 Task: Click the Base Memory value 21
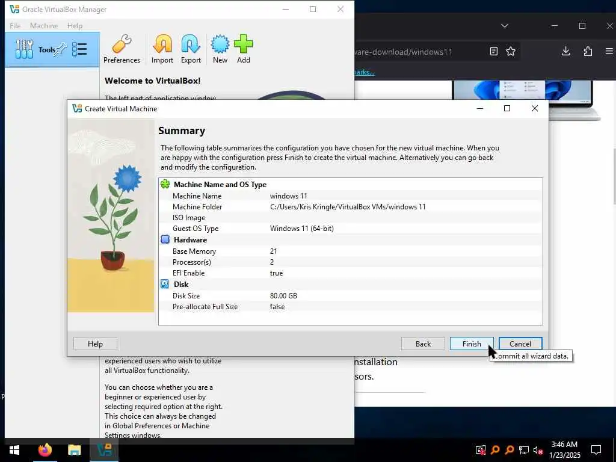(274, 251)
